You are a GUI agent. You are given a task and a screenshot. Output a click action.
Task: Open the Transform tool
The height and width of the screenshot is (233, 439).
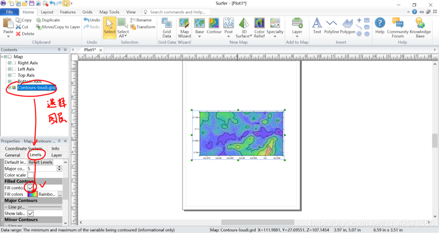pyautogui.click(x=143, y=27)
